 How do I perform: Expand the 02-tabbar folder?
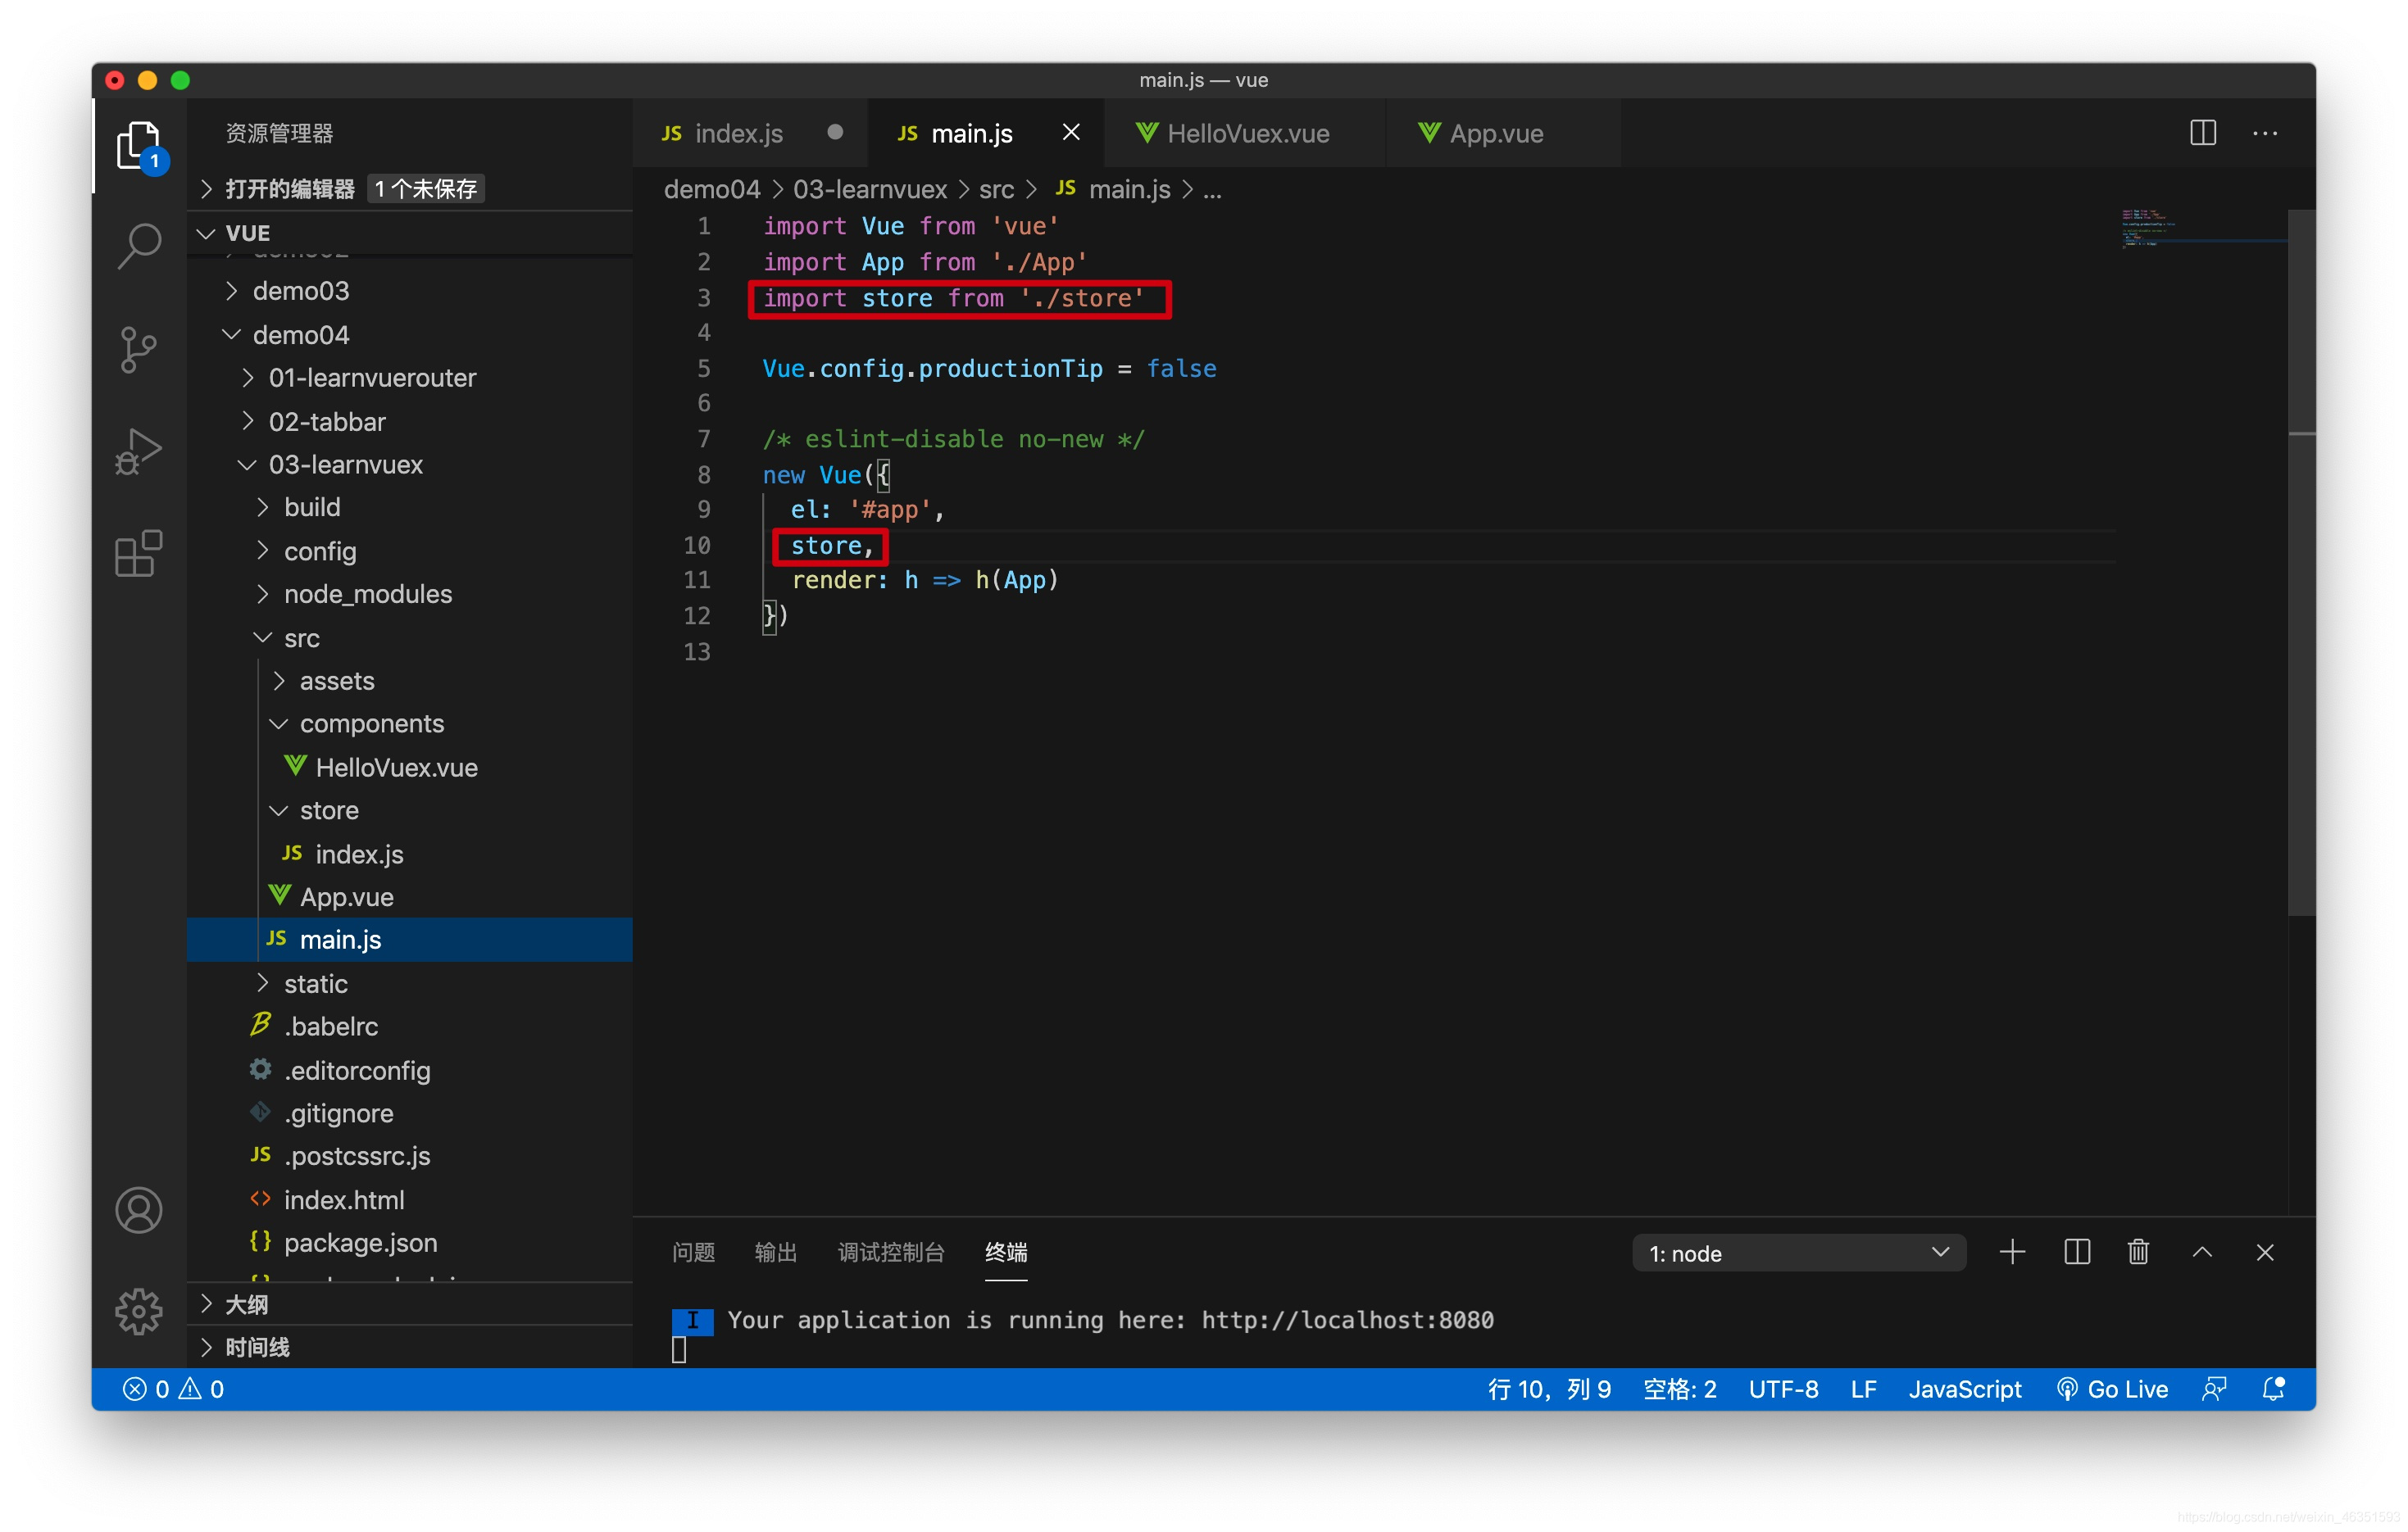[x=410, y=422]
